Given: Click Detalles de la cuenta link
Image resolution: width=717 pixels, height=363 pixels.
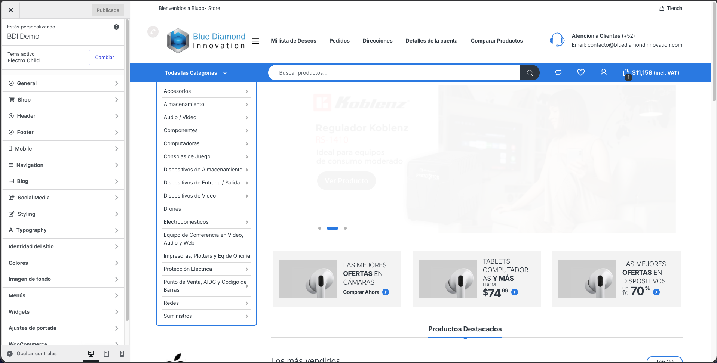Looking at the screenshot, I should pos(432,41).
